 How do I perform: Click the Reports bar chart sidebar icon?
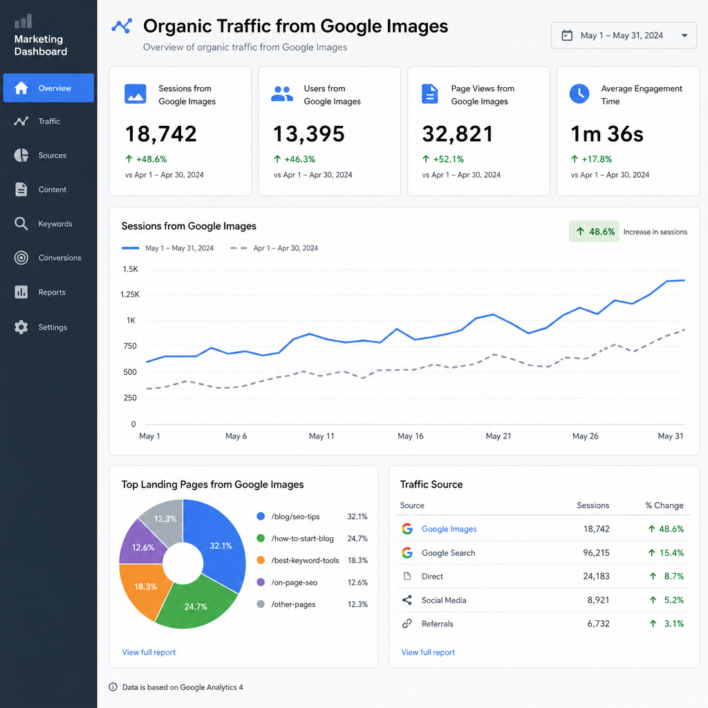[21, 292]
